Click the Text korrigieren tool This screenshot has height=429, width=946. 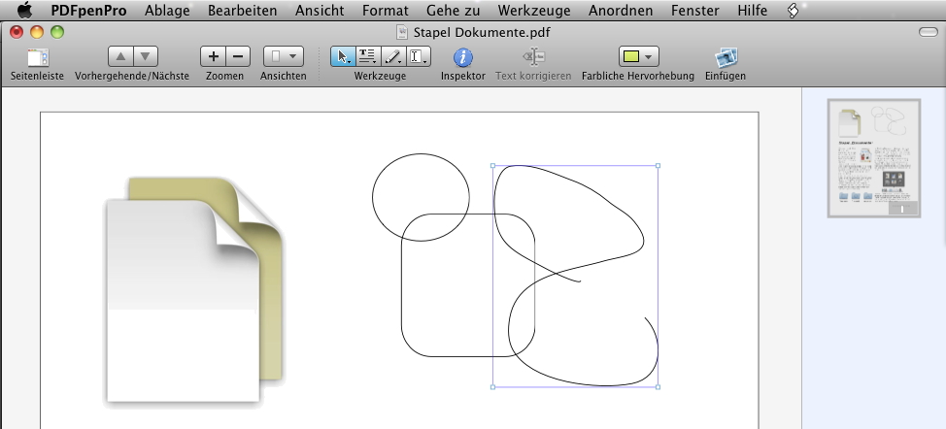[533, 57]
